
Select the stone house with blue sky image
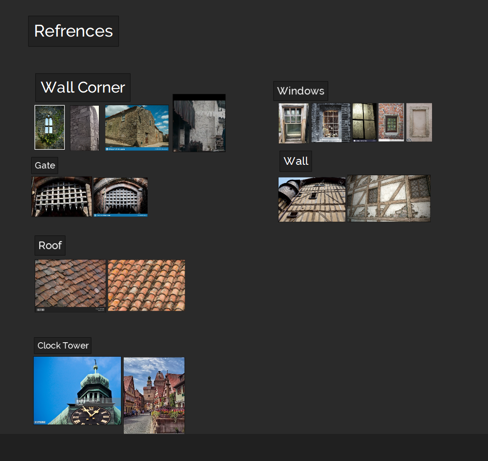pyautogui.click(x=137, y=128)
